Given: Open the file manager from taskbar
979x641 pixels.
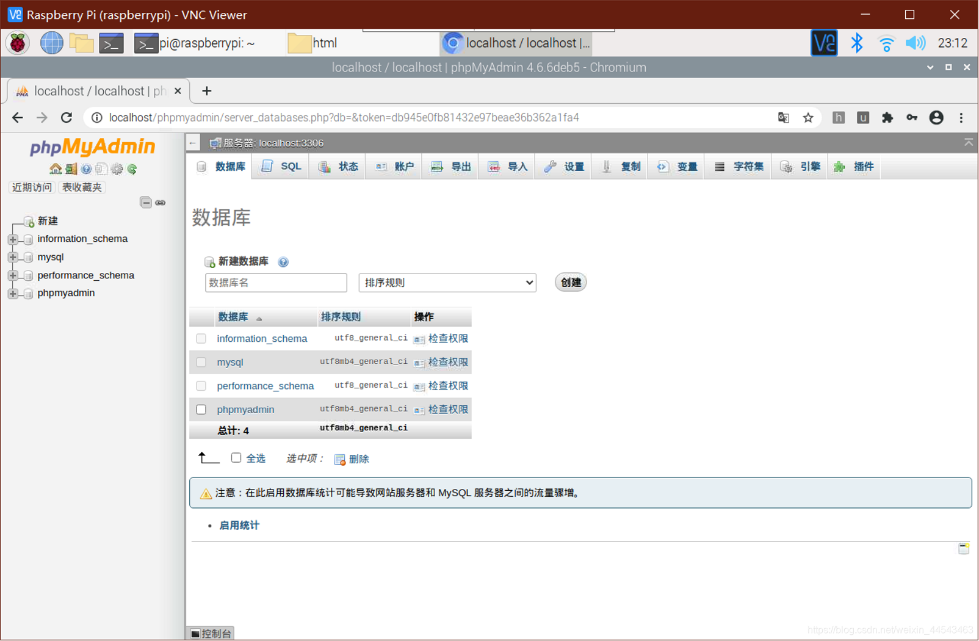Looking at the screenshot, I should click(81, 43).
